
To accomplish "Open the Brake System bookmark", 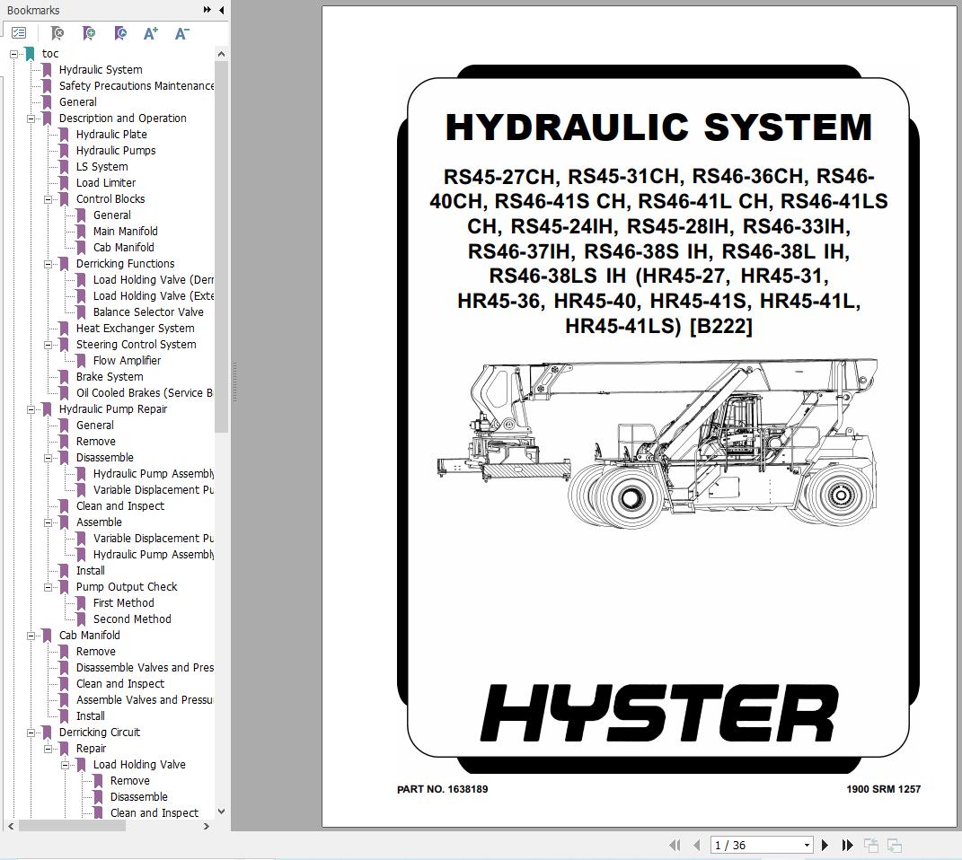I will (110, 377).
